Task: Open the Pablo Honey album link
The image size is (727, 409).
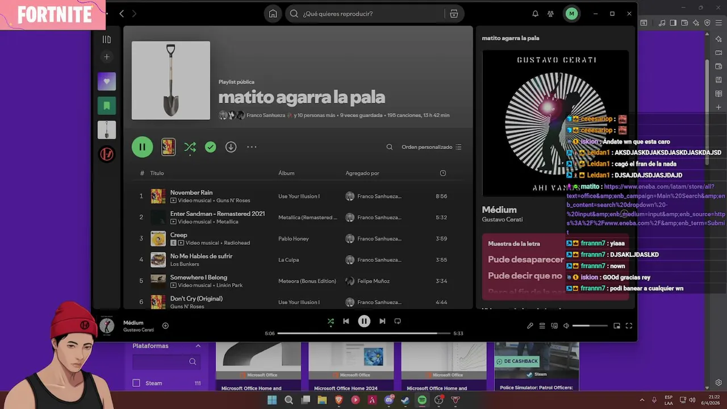Action: (294, 239)
